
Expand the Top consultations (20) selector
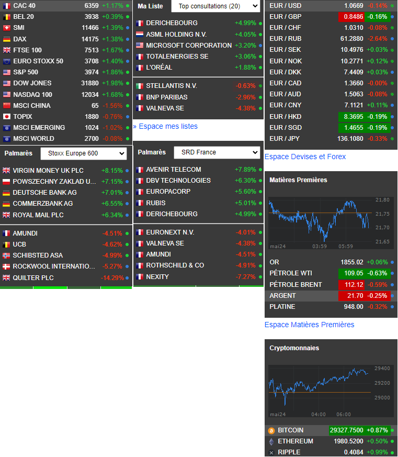click(x=215, y=6)
